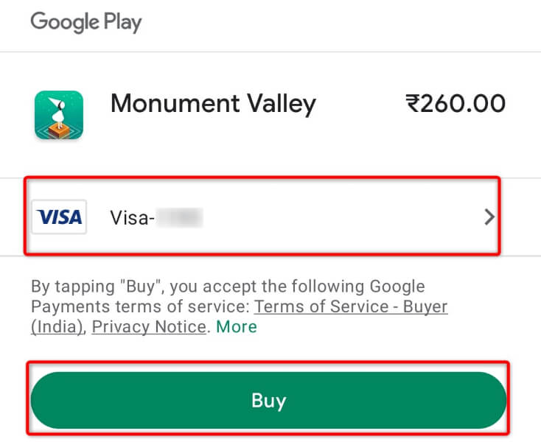Screen dimensions: 541x442
Task: Click the ₹260.00 price label
Action: (456, 104)
